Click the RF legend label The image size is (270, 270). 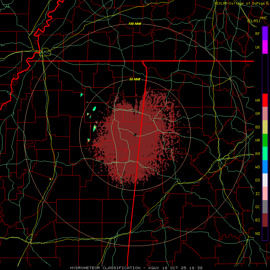tap(257, 34)
